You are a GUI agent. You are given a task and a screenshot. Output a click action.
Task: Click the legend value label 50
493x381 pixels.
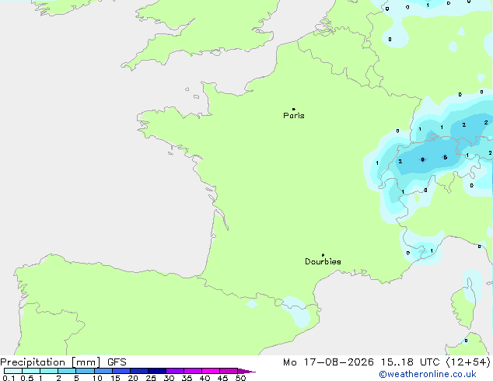click(240, 378)
